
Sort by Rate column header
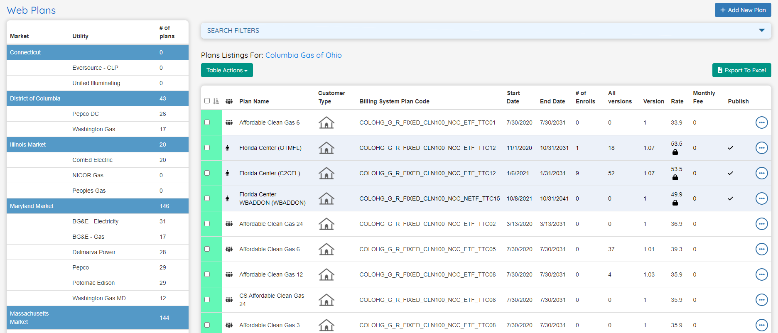coord(677,101)
